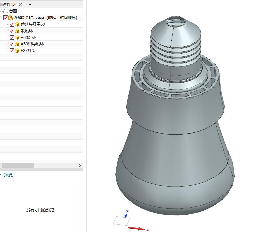265x232 pixels.
Task: Click the triad origin cube
Action: pyautogui.click(x=121, y=224)
